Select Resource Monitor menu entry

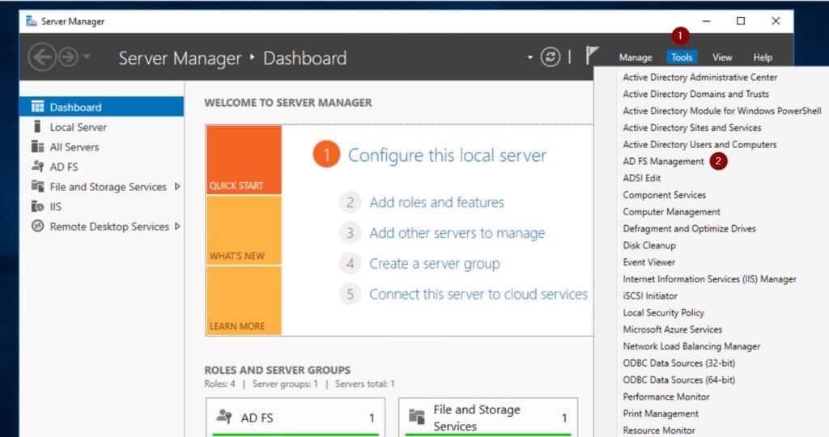click(659, 431)
